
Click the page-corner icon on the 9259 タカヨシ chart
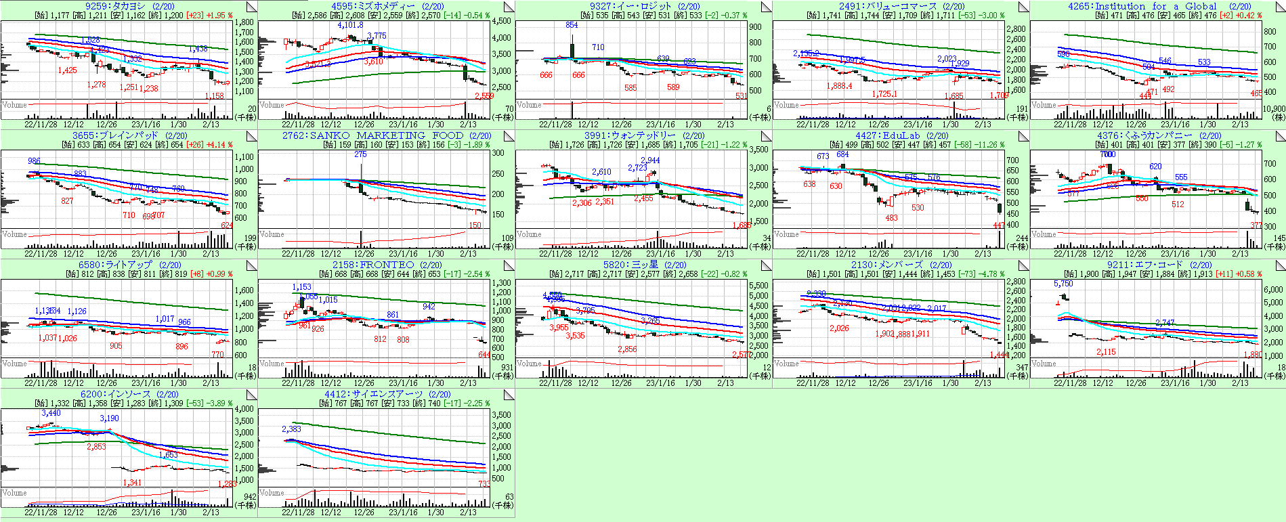(251, 7)
